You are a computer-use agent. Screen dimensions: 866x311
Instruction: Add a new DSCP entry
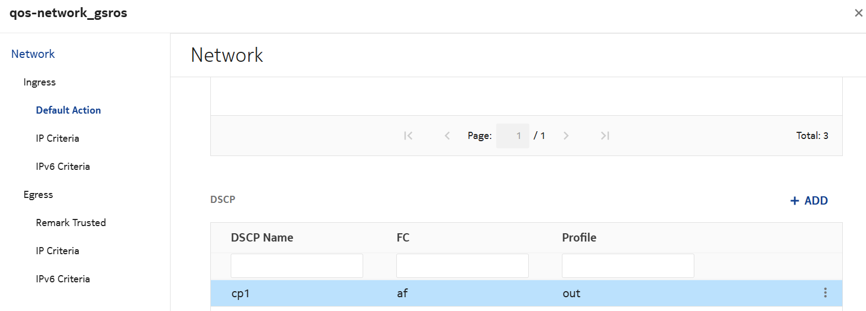pos(809,201)
